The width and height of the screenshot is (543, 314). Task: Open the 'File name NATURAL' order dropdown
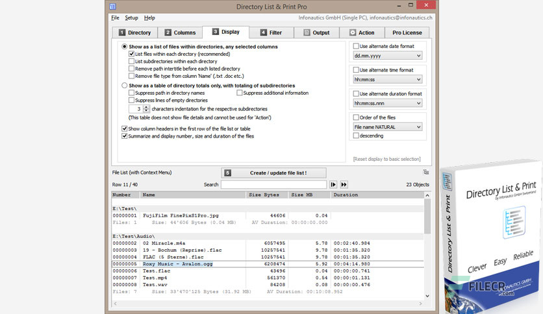[388, 127]
